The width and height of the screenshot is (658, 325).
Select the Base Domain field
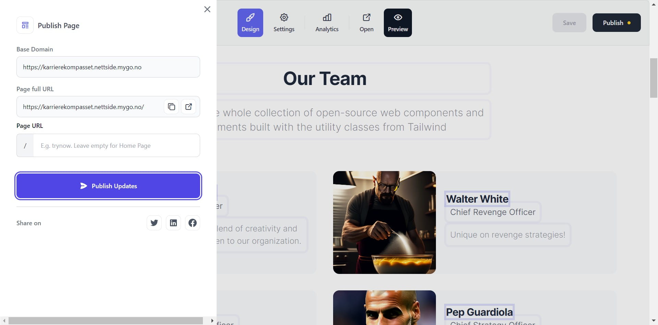coord(108,67)
